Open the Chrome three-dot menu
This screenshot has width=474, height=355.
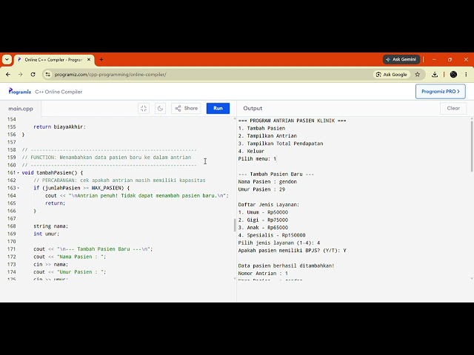[466, 75]
